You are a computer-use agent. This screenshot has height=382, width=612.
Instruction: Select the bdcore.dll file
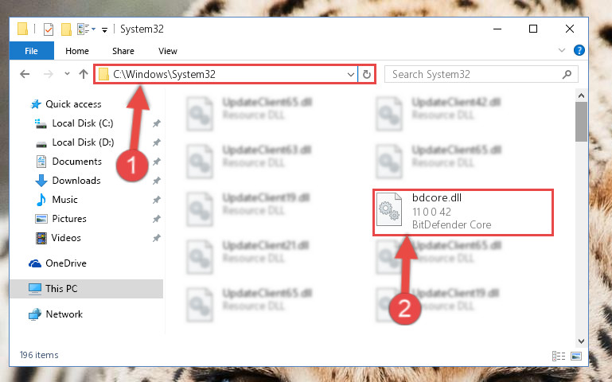pos(463,212)
